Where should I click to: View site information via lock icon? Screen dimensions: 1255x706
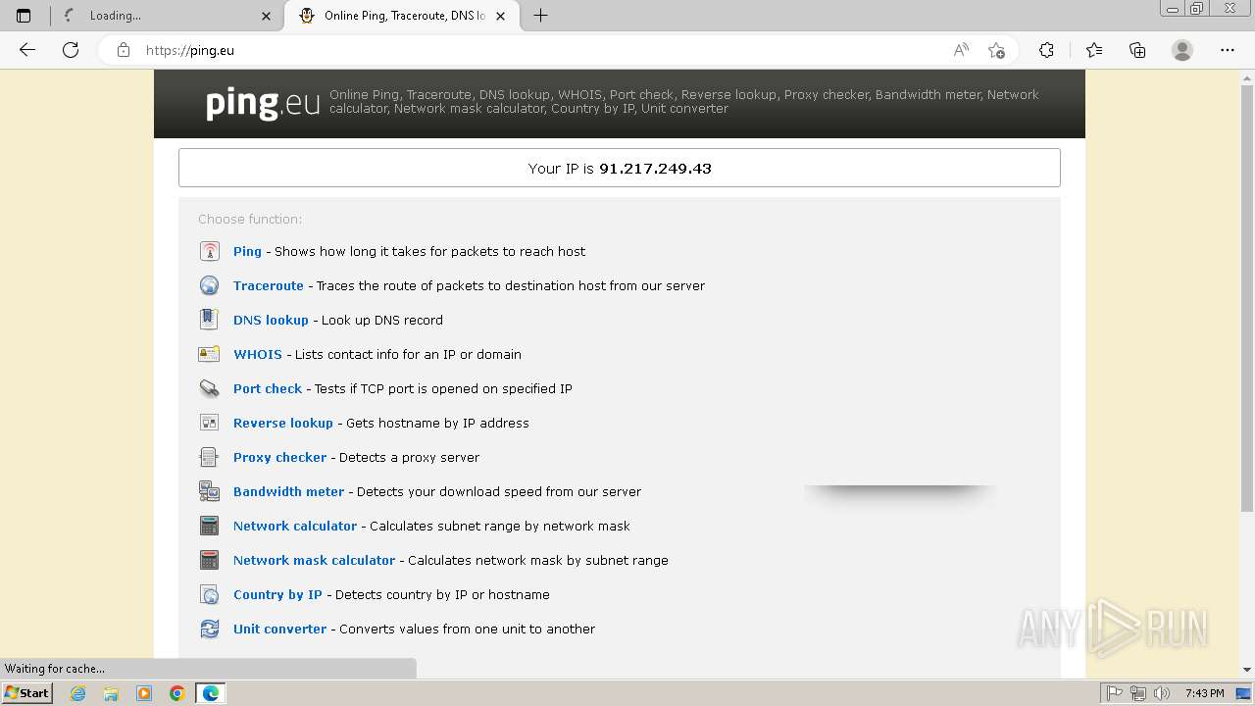pyautogui.click(x=123, y=50)
